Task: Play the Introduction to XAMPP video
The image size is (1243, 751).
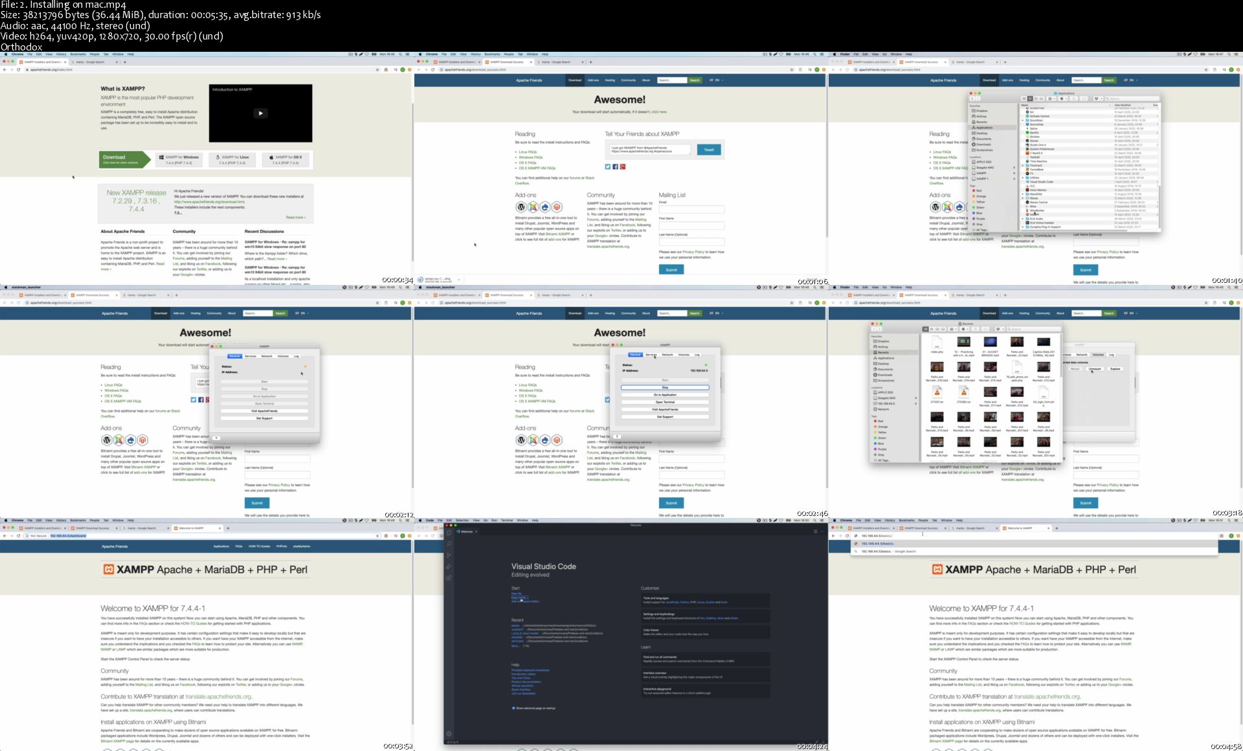Action: 260,113
